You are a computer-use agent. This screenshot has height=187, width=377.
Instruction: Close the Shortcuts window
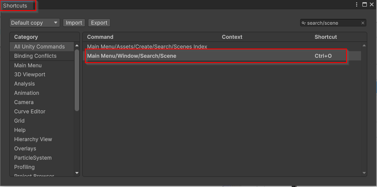click(372, 4)
